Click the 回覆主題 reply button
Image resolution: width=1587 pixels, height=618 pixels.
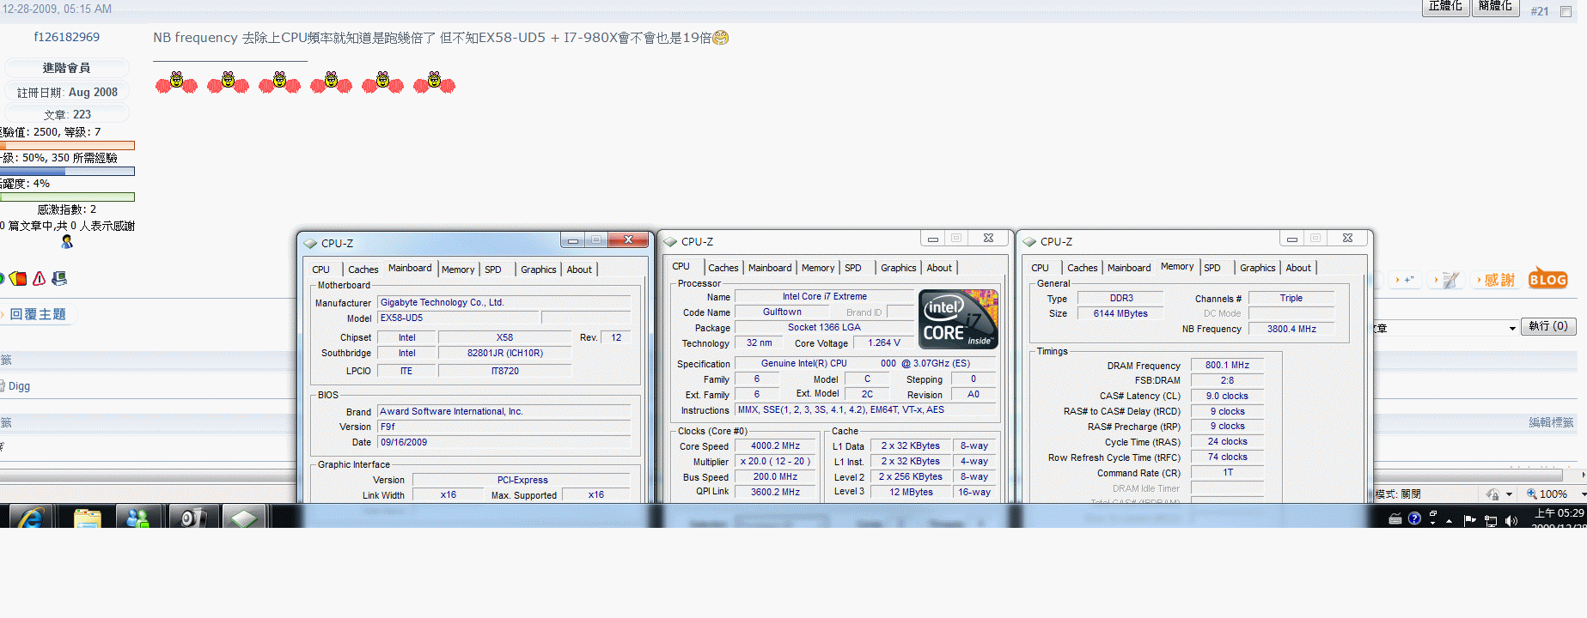(x=38, y=314)
